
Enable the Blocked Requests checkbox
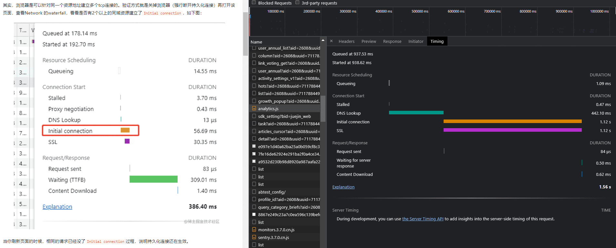point(254,3)
